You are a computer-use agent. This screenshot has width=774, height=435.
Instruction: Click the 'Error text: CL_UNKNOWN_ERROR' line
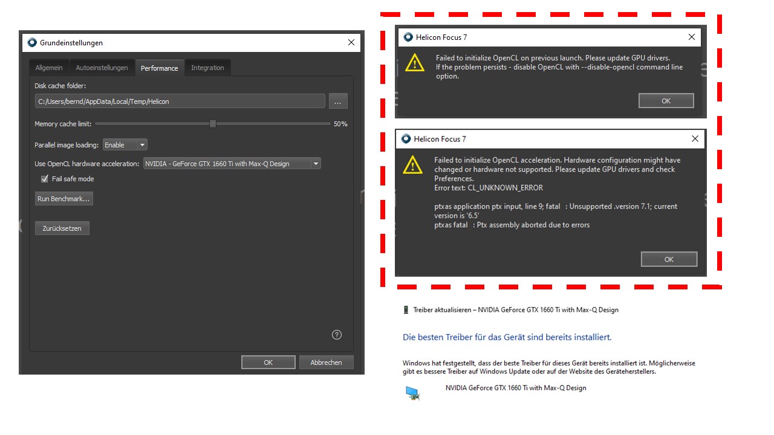[489, 188]
